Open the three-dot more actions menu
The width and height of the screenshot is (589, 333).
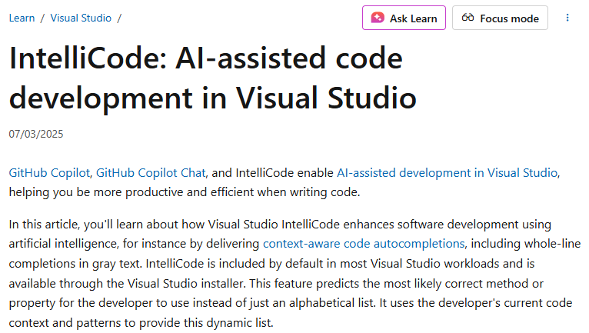[x=567, y=18]
